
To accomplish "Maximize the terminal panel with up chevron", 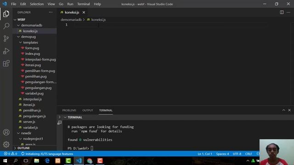I will click(284, 110).
